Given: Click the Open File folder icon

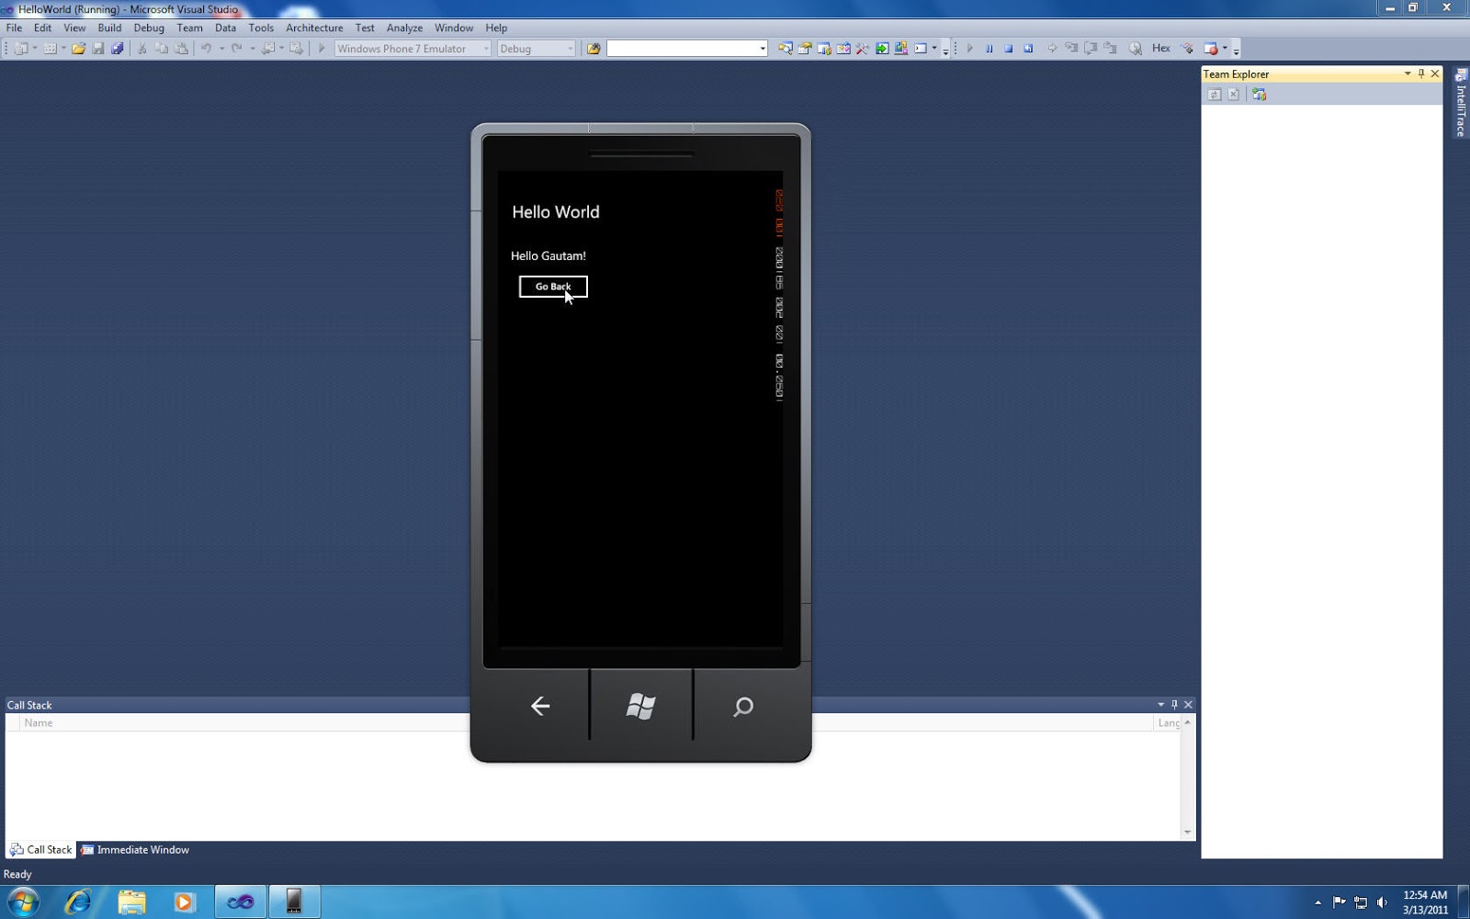Looking at the screenshot, I should (78, 49).
